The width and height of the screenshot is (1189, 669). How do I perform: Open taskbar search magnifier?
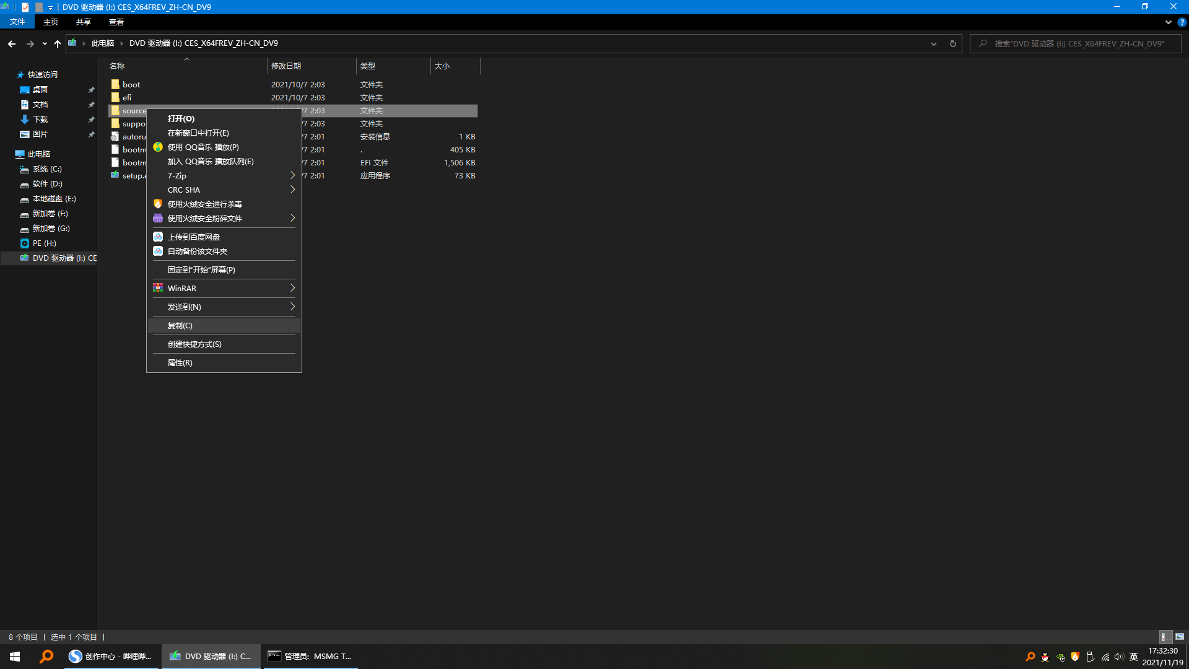point(46,657)
